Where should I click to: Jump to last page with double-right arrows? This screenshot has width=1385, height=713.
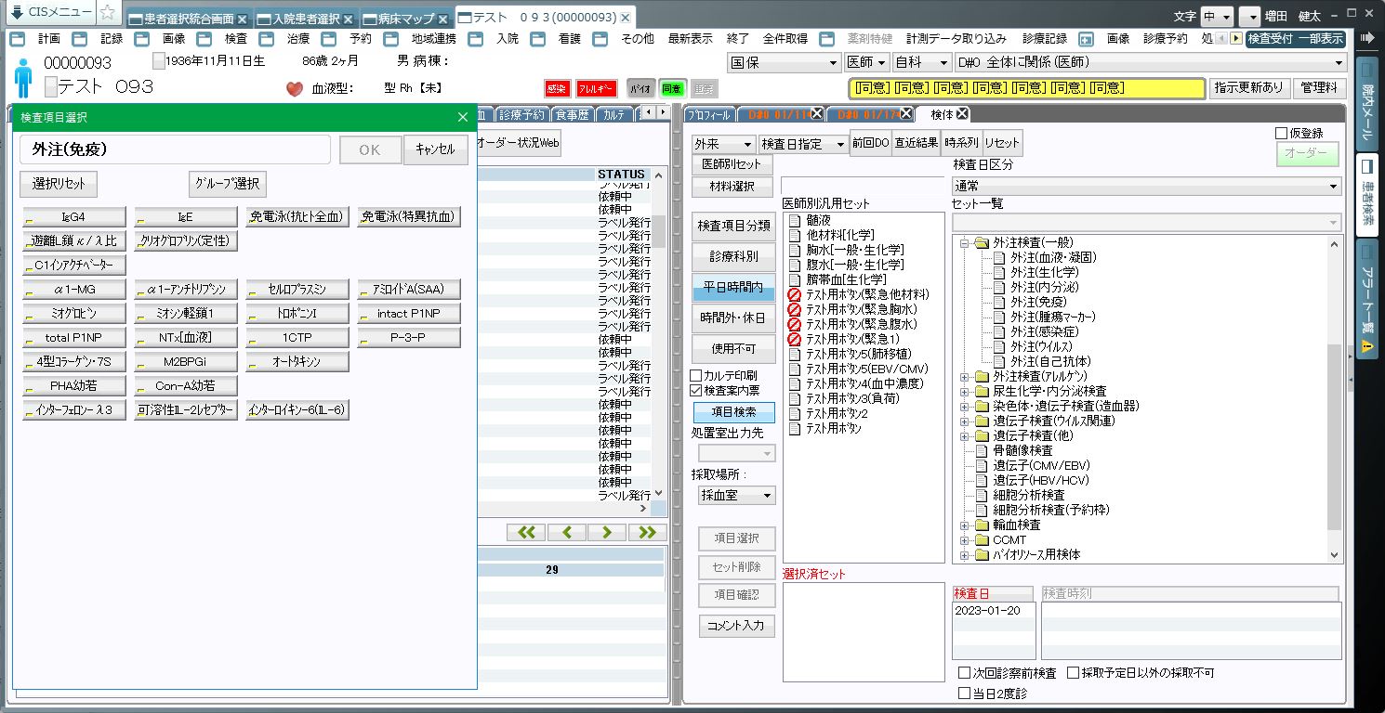(647, 532)
